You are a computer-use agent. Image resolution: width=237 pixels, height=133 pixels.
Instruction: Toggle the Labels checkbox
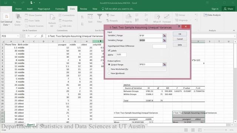coord(109,51)
